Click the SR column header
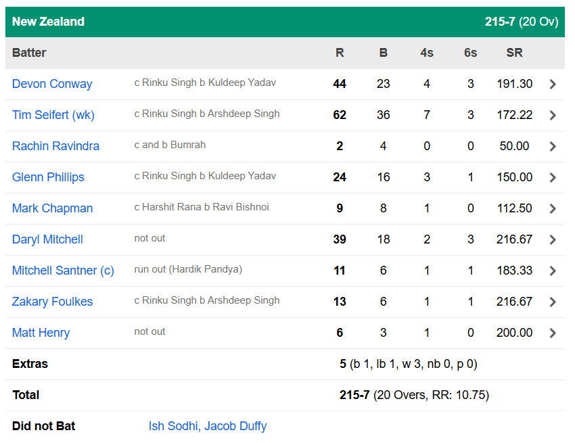Screen dimensions: 575x443 [514, 52]
